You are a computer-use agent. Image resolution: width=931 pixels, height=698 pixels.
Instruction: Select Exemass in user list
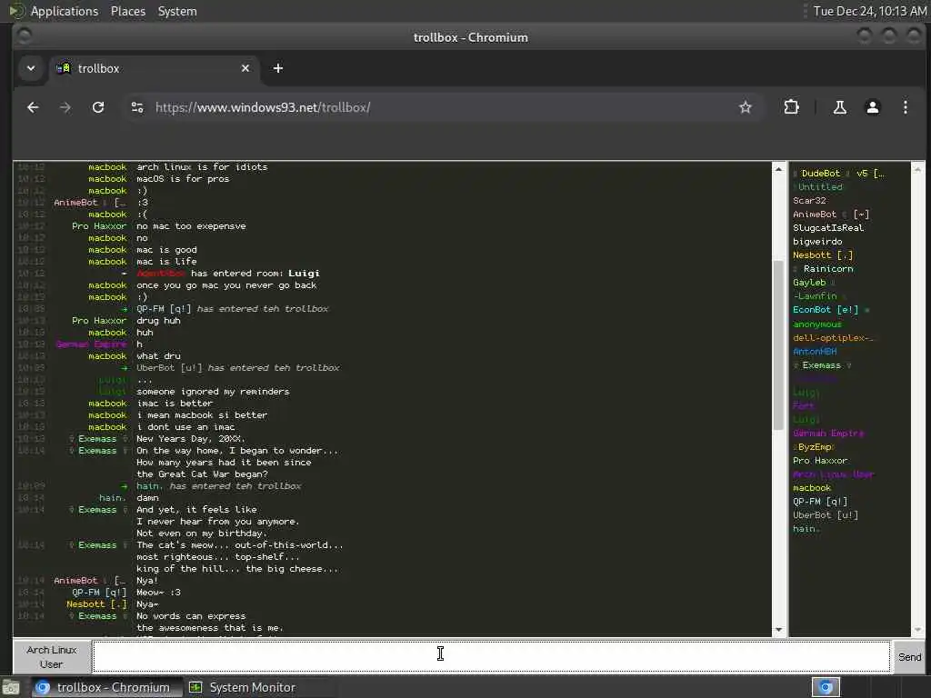[x=822, y=365]
